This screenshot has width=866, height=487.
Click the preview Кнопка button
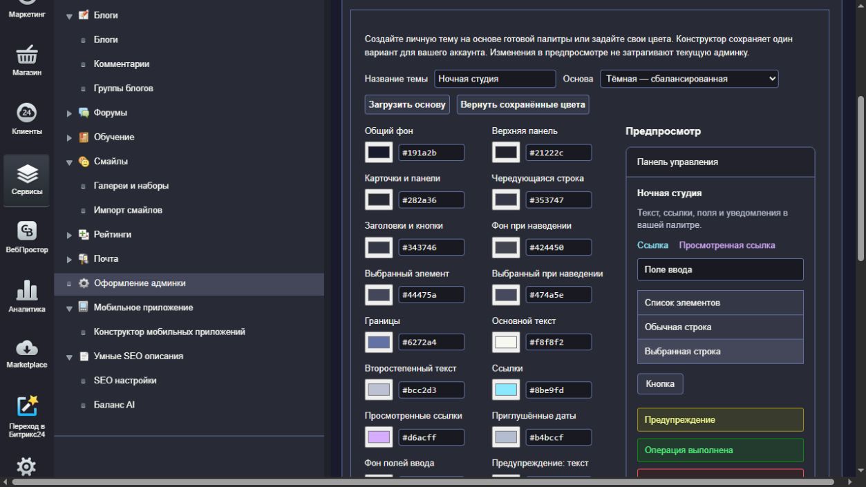coord(660,384)
